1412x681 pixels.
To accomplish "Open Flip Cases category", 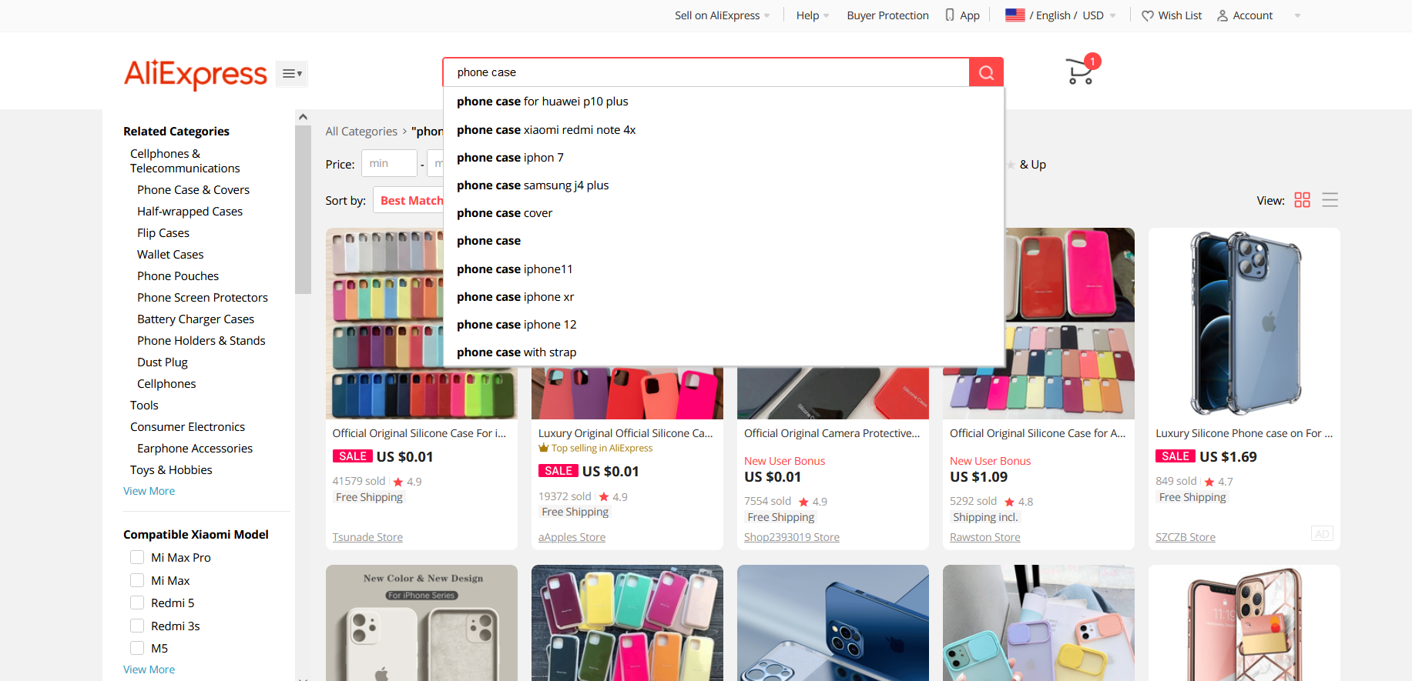I will pyautogui.click(x=163, y=233).
